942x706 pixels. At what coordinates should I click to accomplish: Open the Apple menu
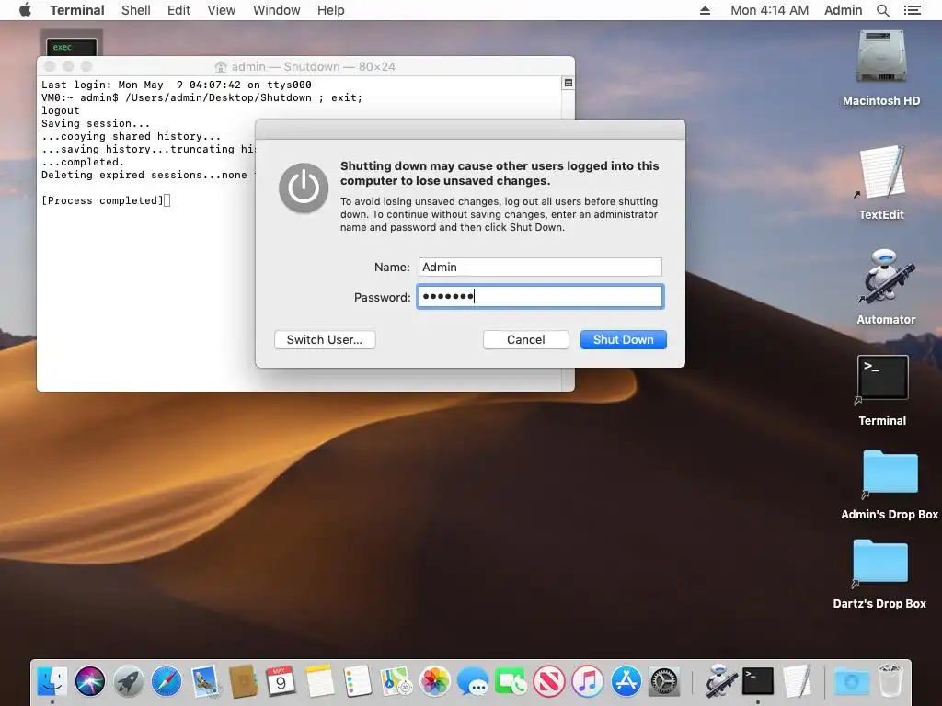coord(25,10)
